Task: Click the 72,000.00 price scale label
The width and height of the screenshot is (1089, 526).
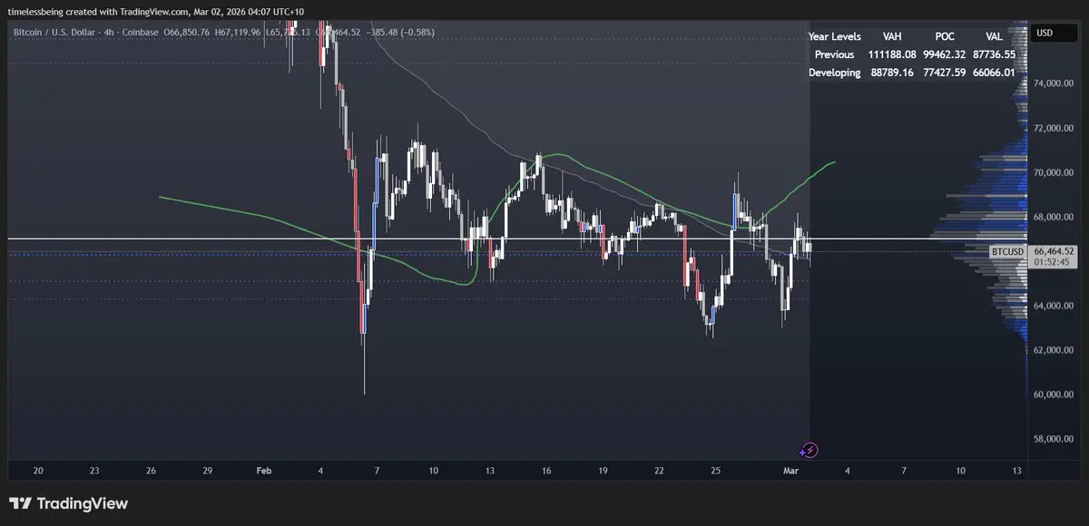Action: pyautogui.click(x=1054, y=128)
